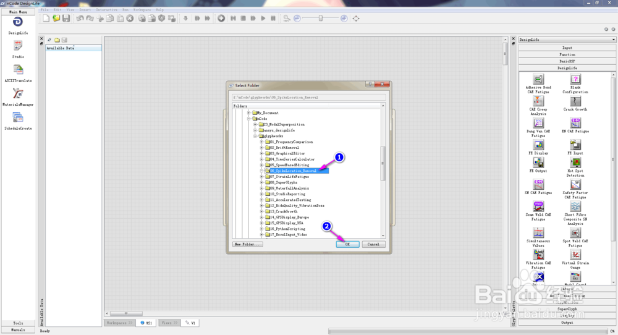The width and height of the screenshot is (618, 335).
Task: Click Cancel in Select Folder dialog
Action: tap(373, 244)
